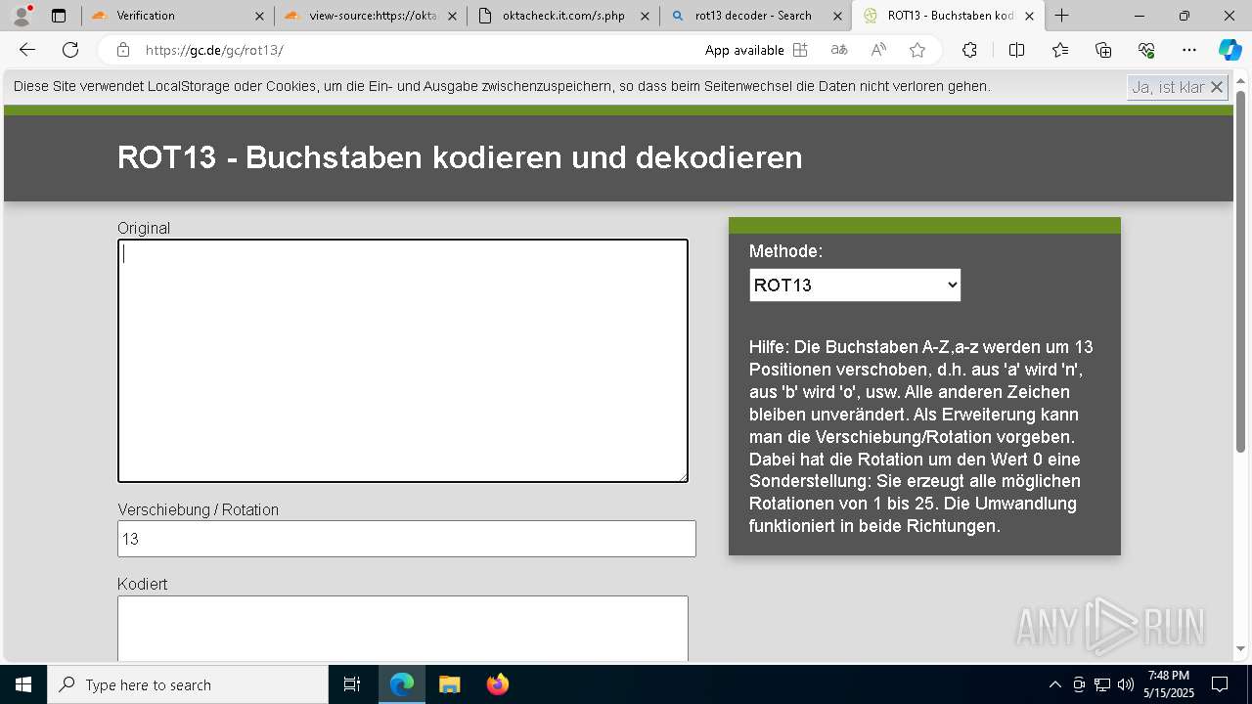
Task: Open the Windows Start menu
Action: pos(23,684)
